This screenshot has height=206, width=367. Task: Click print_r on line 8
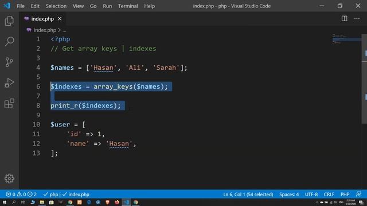(x=64, y=106)
